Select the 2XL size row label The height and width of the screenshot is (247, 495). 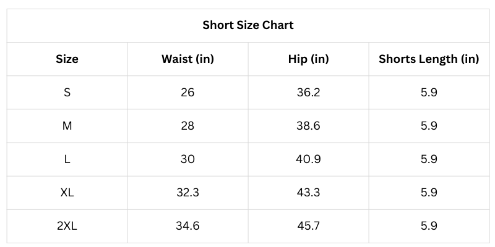click(67, 226)
